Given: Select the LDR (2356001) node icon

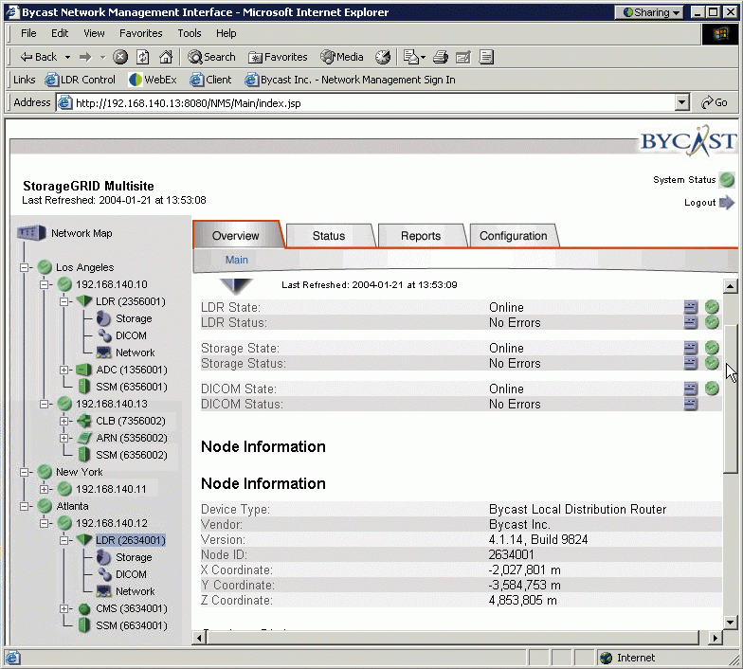Looking at the screenshot, I should pos(83,301).
